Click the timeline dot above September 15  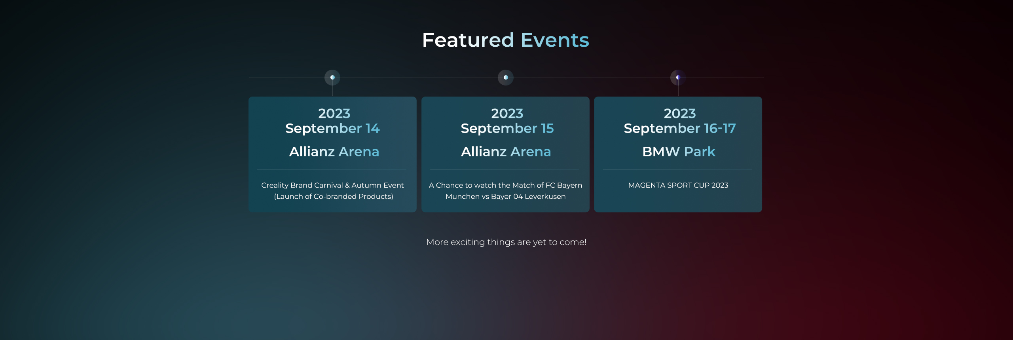point(506,78)
